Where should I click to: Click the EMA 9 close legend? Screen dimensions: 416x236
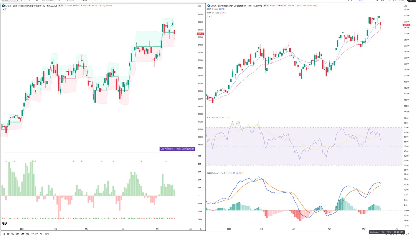[x=213, y=9]
